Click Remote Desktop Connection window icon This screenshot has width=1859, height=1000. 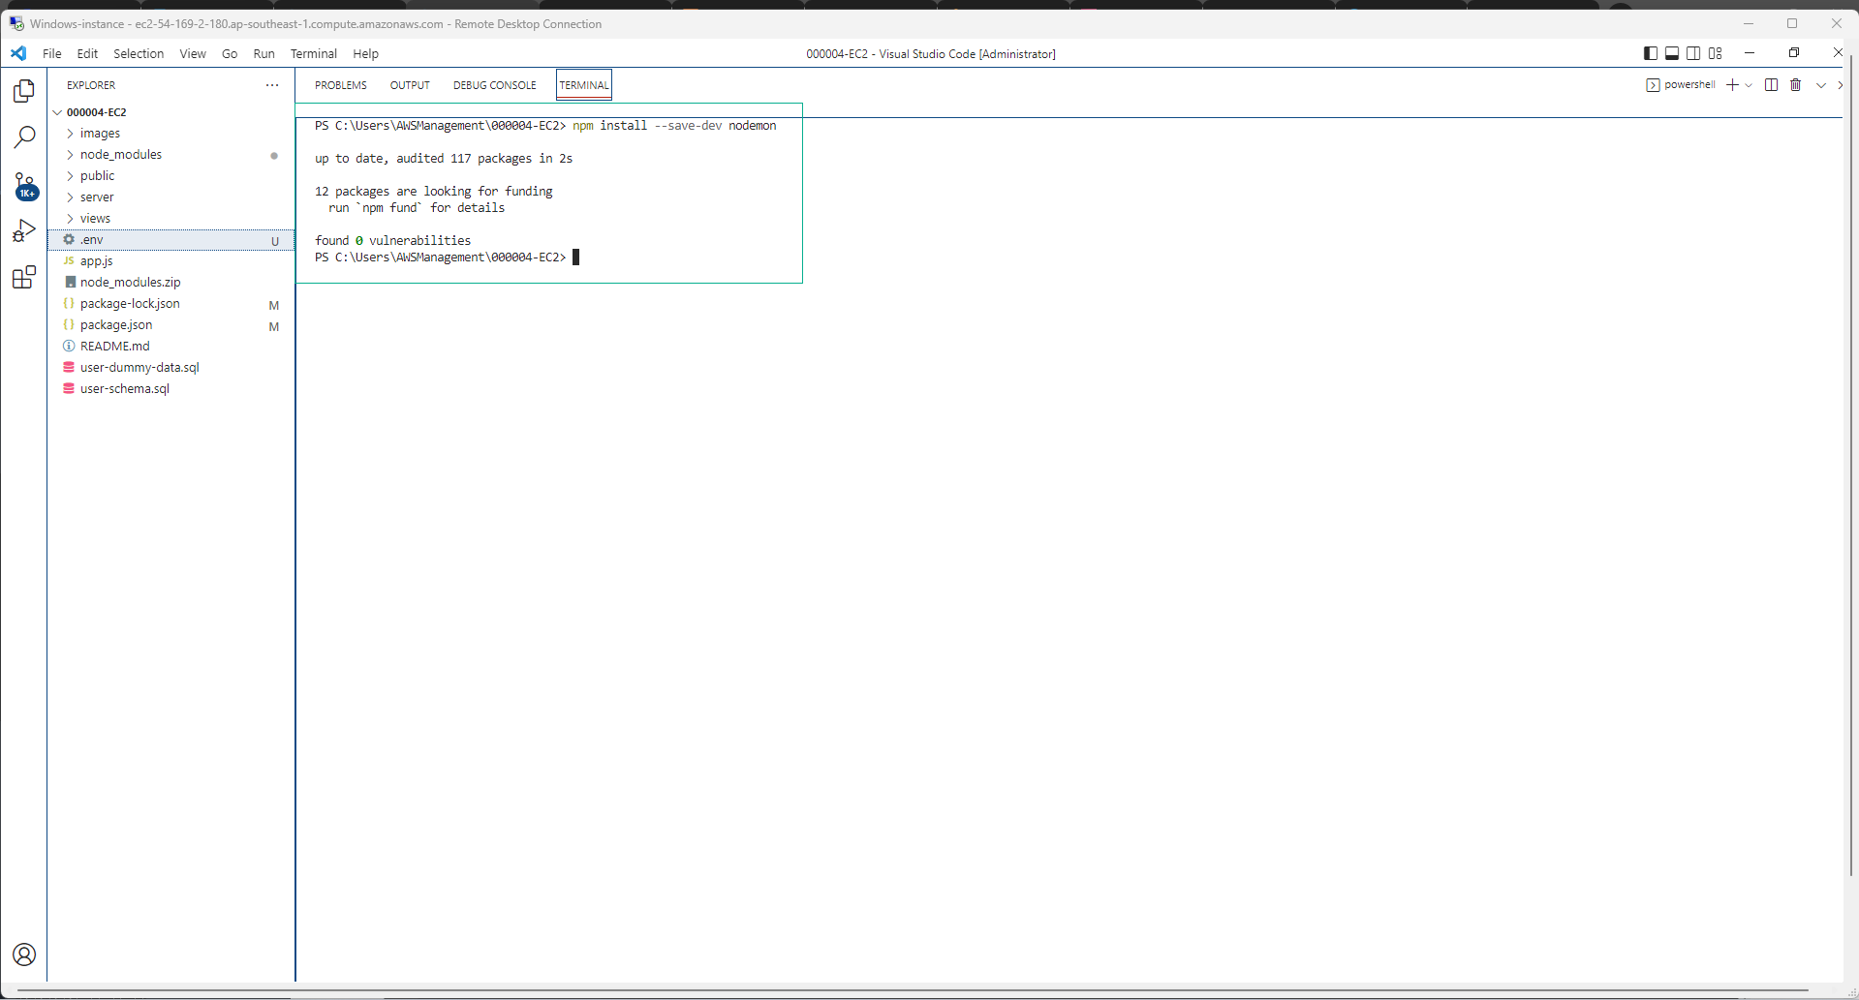point(16,23)
